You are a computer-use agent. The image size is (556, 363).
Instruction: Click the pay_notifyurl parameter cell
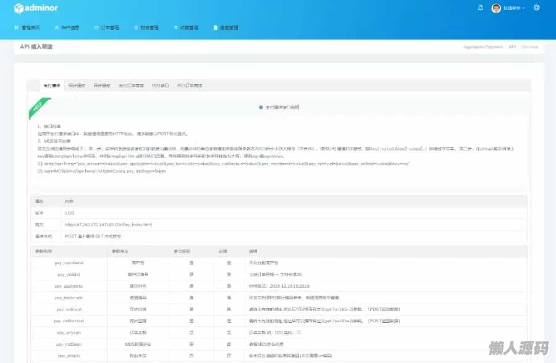pyautogui.click(x=69, y=309)
